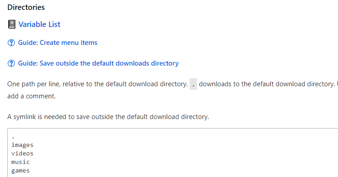Click the inline dot code snippet
This screenshot has width=338, height=177.
click(193, 84)
